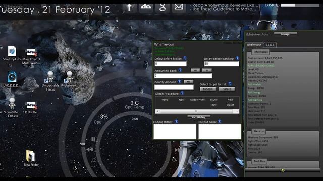Click the Glitch Procedure horizontal scrollbar thumb
The height and width of the screenshot is (181, 323).
tap(196, 111)
